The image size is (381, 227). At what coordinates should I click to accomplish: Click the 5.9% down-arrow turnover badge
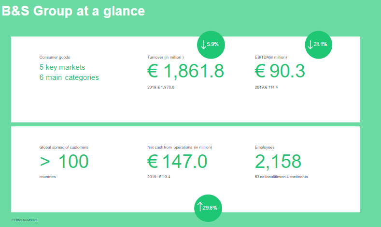coord(211,45)
